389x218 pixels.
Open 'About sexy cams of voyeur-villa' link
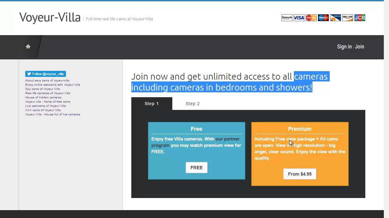pyautogui.click(x=47, y=81)
